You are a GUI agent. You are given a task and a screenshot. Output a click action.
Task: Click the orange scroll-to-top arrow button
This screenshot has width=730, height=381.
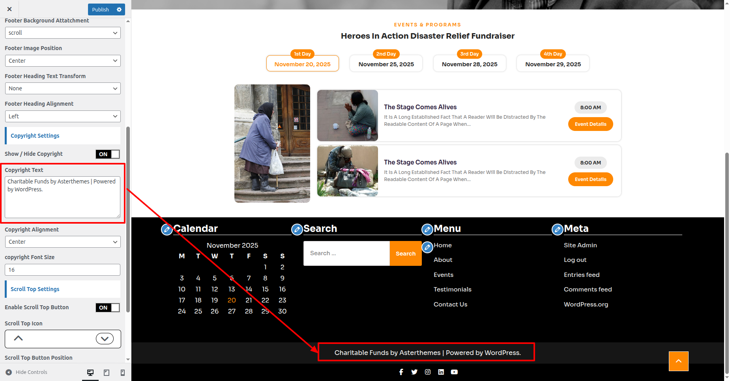click(678, 361)
